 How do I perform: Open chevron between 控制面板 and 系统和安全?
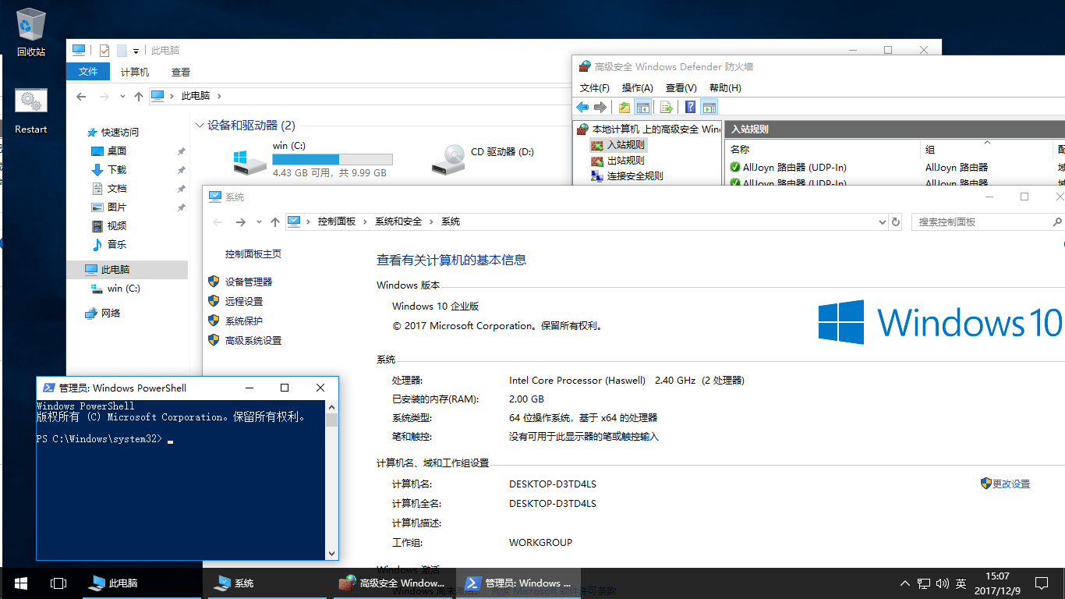[x=366, y=222]
